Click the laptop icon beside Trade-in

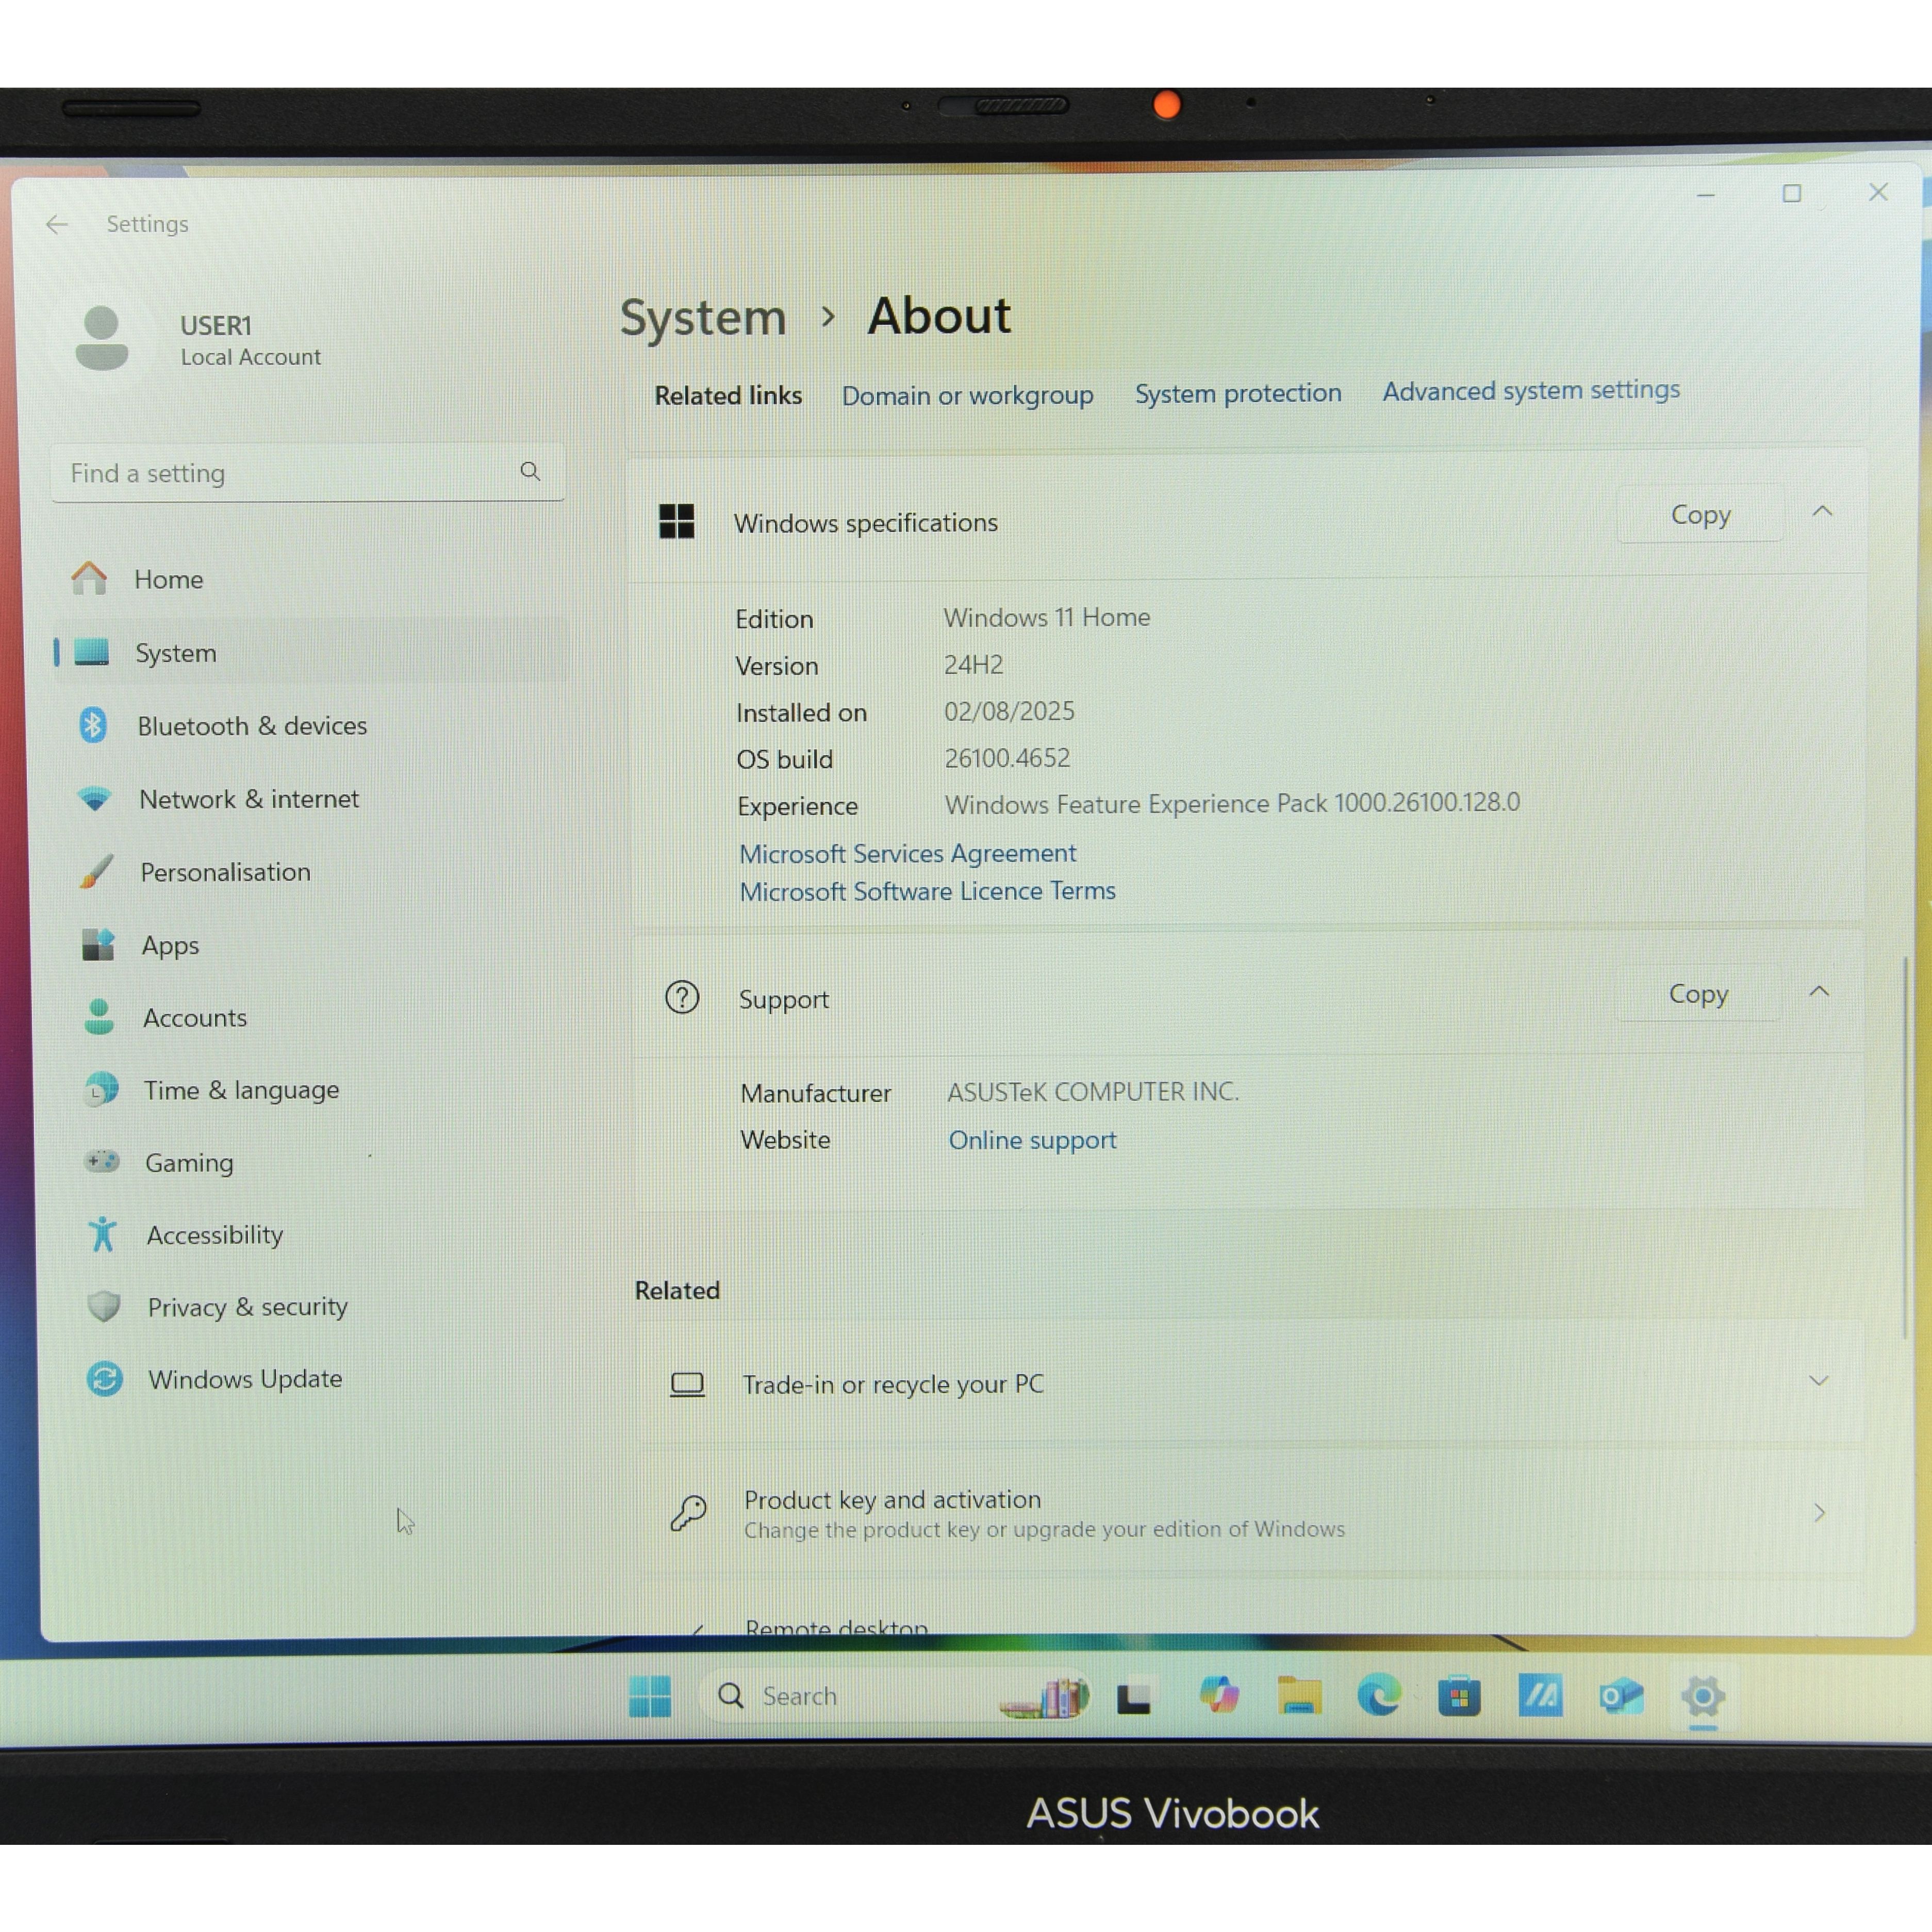pyautogui.click(x=687, y=1384)
